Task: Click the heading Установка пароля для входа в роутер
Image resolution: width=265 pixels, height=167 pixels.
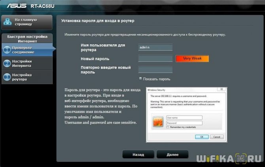Action: (x=98, y=21)
